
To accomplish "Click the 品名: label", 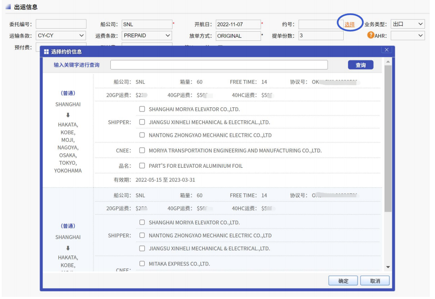I will (125, 166).
